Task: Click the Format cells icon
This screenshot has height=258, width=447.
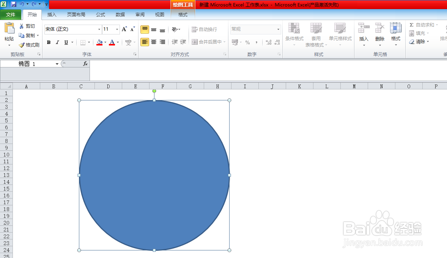Action: point(396,28)
